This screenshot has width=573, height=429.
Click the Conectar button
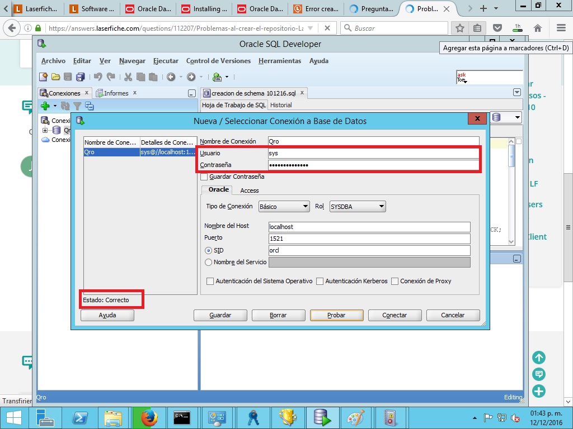tap(394, 315)
